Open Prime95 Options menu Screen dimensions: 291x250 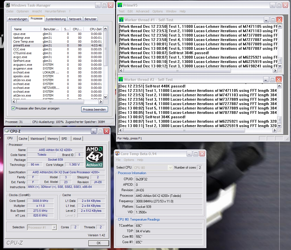158,11
